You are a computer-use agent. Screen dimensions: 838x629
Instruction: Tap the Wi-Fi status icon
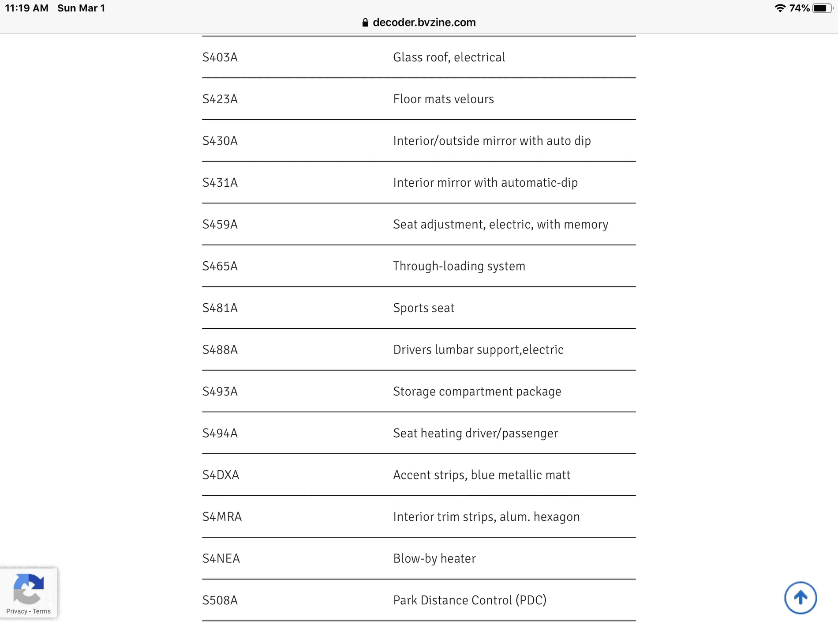click(x=780, y=8)
